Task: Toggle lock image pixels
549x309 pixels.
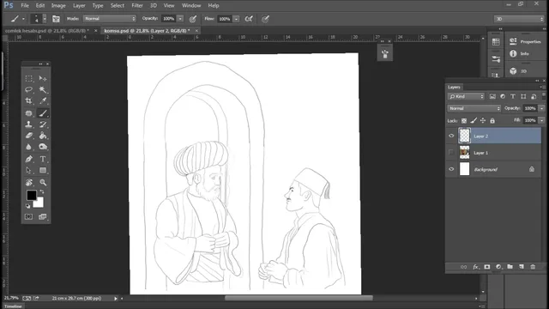Action: 474,120
